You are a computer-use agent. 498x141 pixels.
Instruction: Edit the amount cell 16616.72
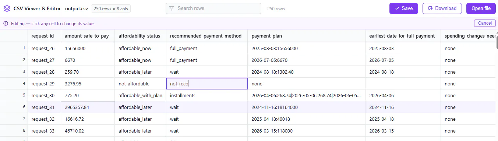(x=88, y=119)
